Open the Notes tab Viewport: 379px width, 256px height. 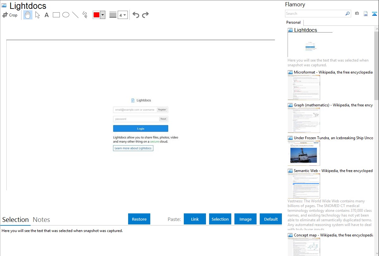41,220
